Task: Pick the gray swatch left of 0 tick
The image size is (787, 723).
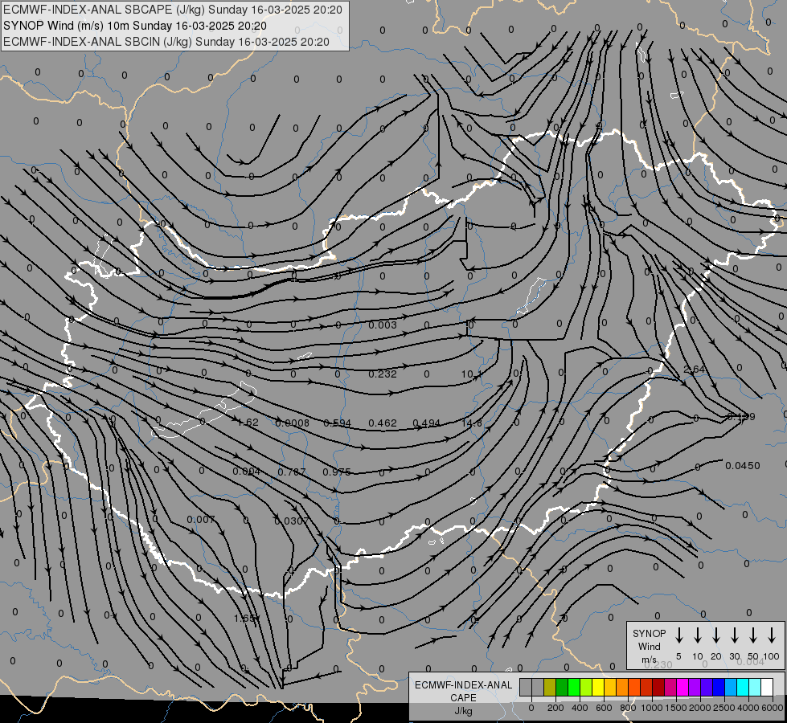Action: click(526, 687)
